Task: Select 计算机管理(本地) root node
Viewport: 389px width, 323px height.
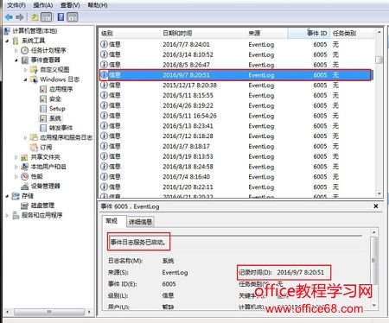Action: click(35, 31)
